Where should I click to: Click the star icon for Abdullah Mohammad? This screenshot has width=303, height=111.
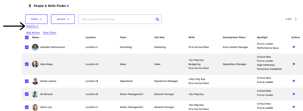[x=294, y=47]
